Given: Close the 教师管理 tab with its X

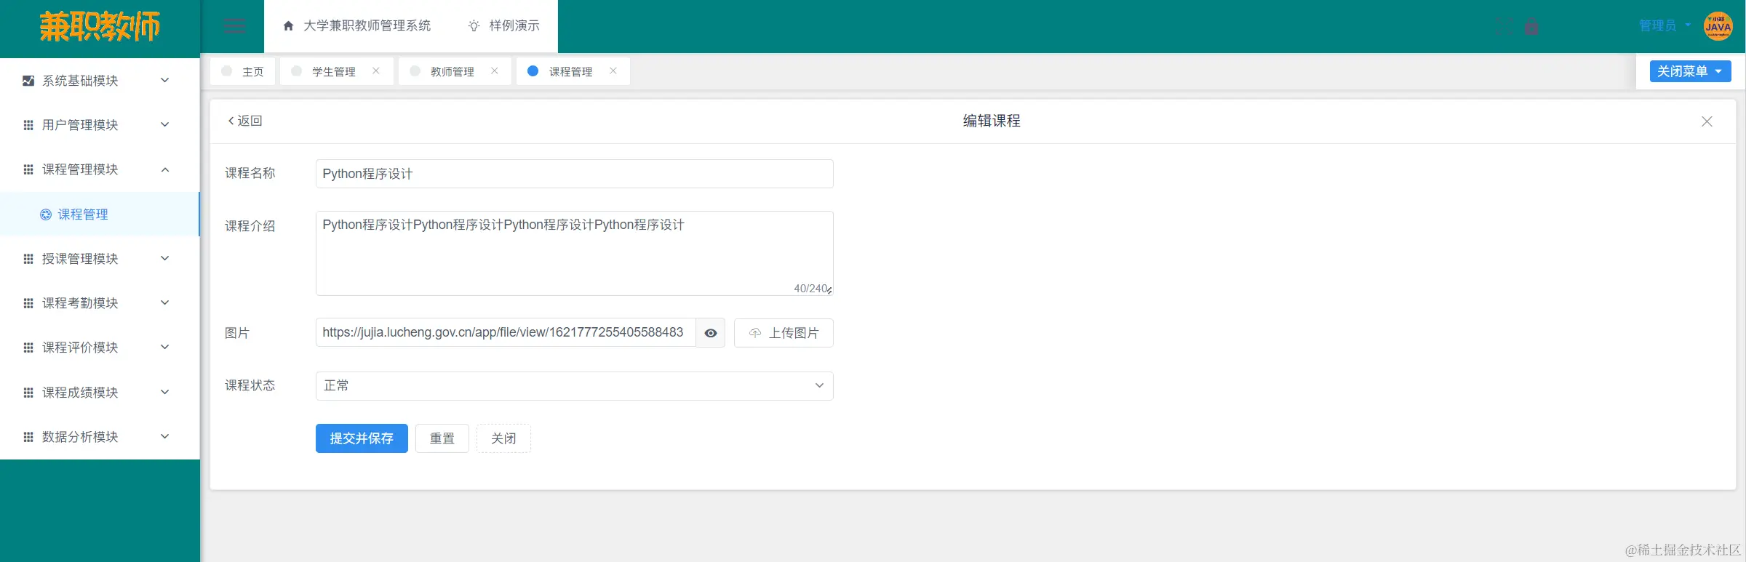Looking at the screenshot, I should 495,71.
